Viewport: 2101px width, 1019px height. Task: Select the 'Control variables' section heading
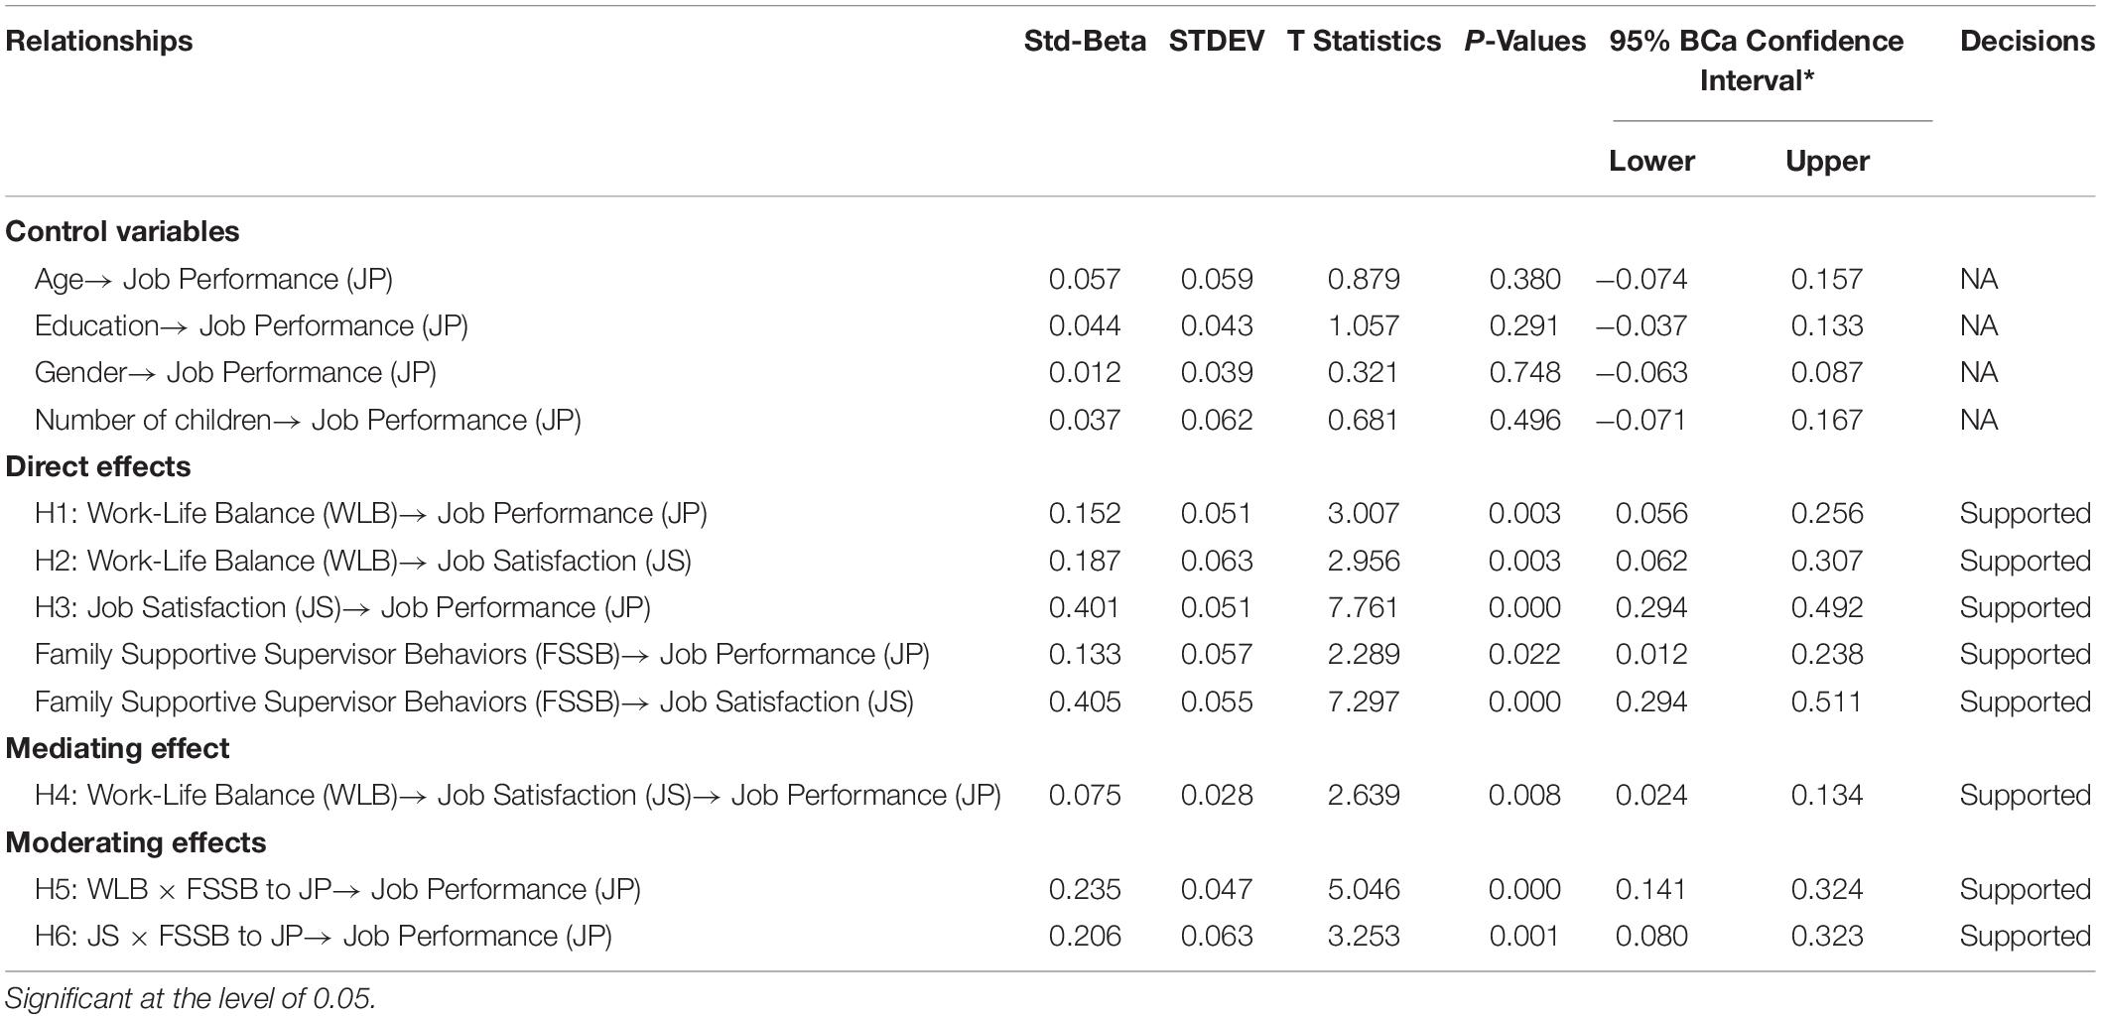123,231
